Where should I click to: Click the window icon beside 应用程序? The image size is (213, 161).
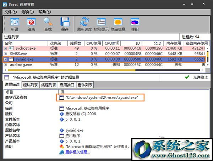tap(62, 136)
